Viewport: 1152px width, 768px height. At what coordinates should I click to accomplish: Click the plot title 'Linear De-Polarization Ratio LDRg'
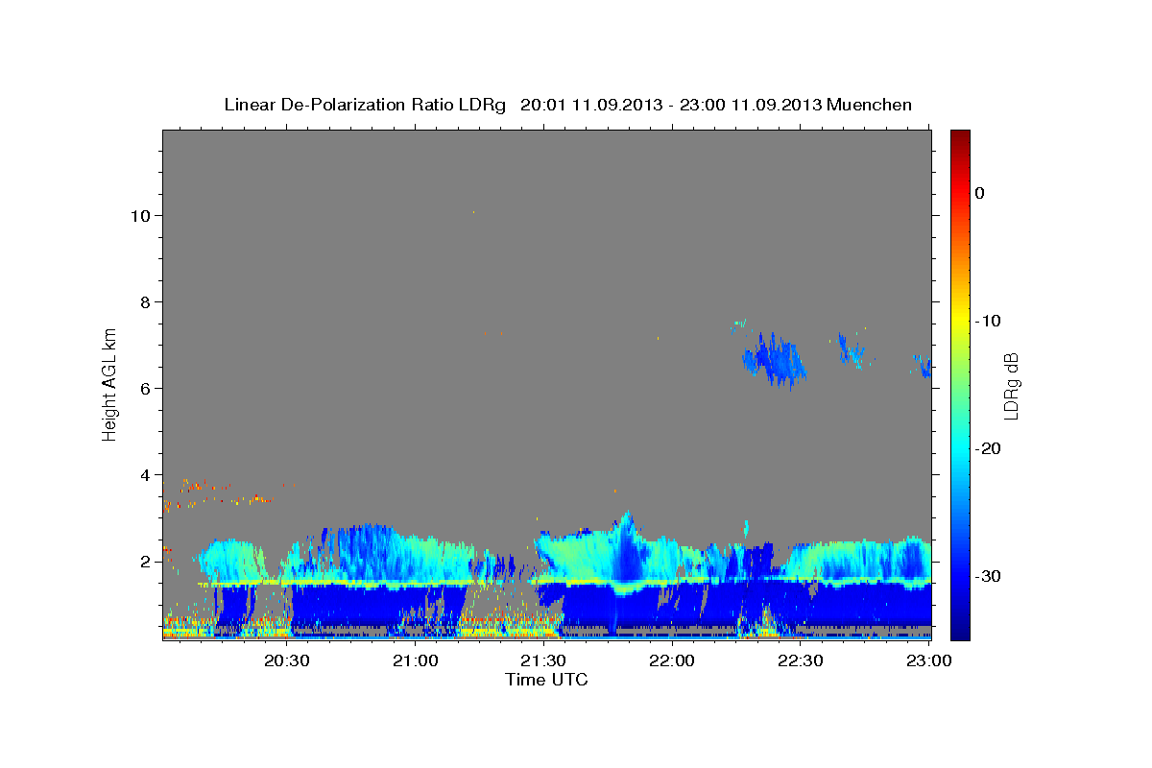(365, 105)
